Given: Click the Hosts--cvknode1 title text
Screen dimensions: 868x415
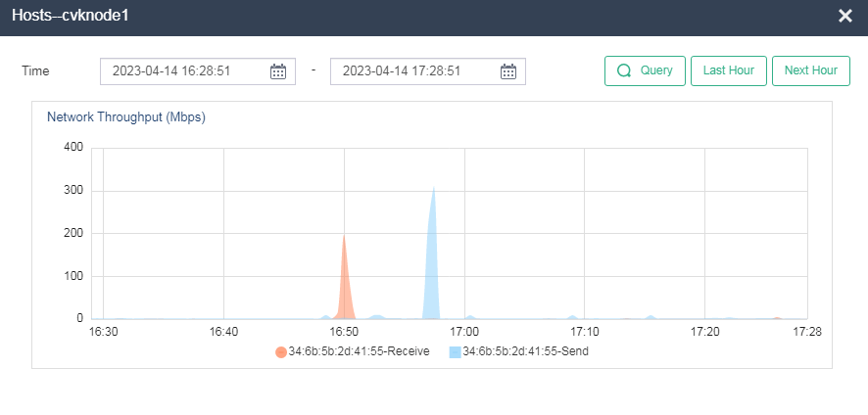Looking at the screenshot, I should 71,16.
